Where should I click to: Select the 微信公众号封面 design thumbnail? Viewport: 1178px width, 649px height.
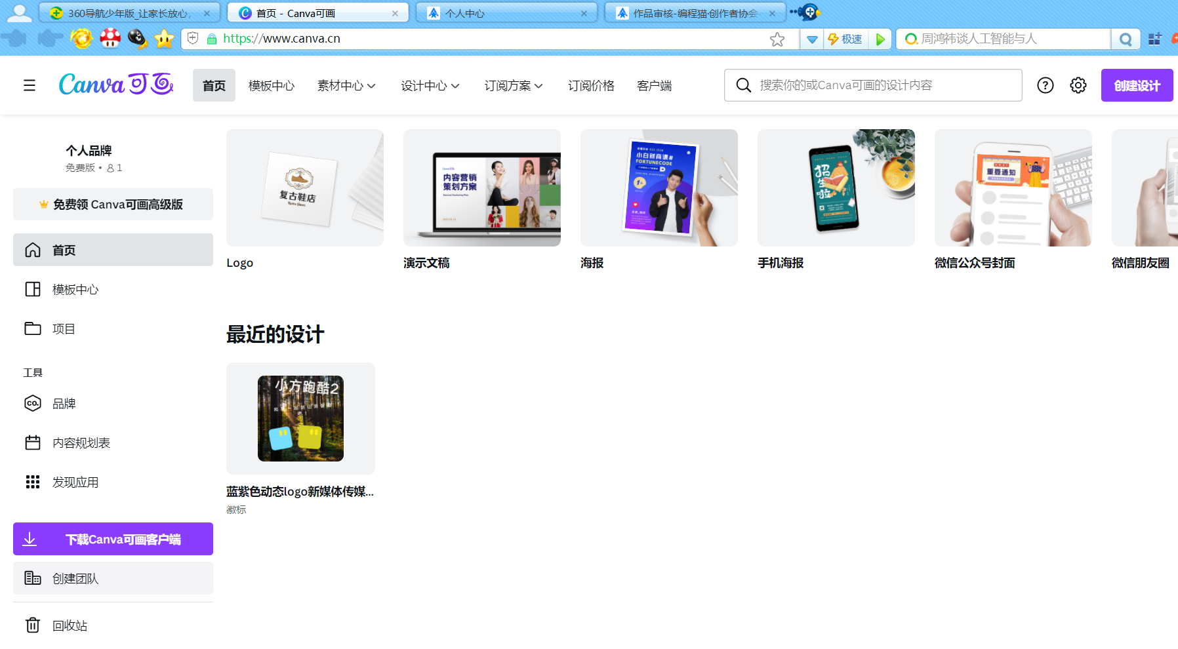coord(1013,187)
